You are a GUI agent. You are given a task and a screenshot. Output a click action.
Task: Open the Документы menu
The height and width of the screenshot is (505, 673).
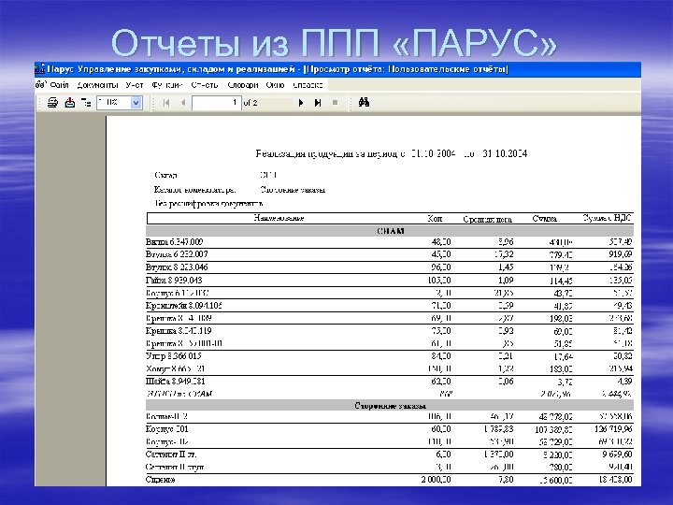click(97, 84)
